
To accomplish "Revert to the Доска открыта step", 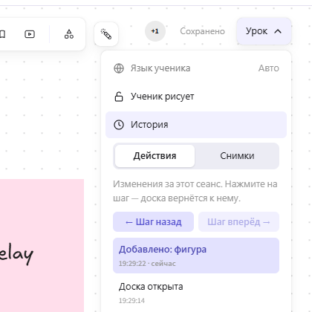I will click(196, 293).
